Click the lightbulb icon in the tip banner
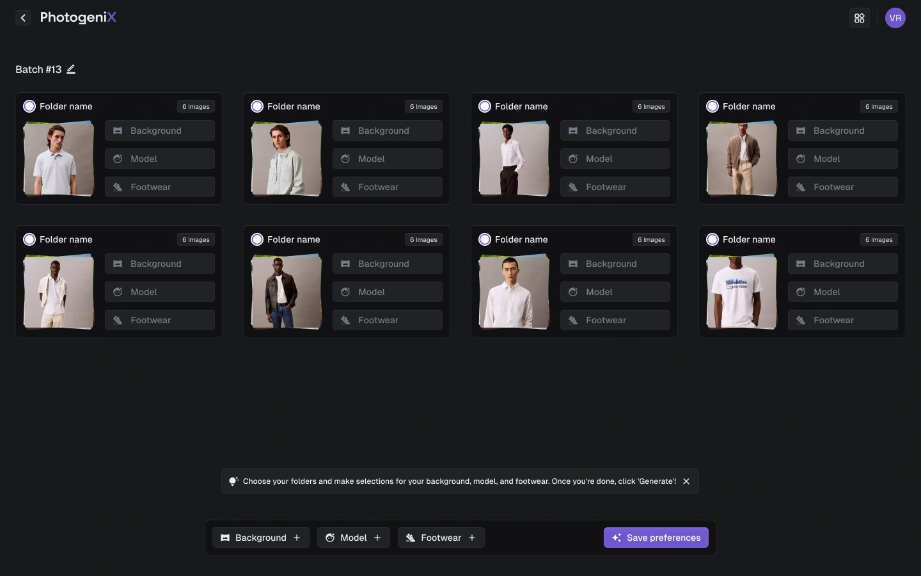 tap(233, 481)
